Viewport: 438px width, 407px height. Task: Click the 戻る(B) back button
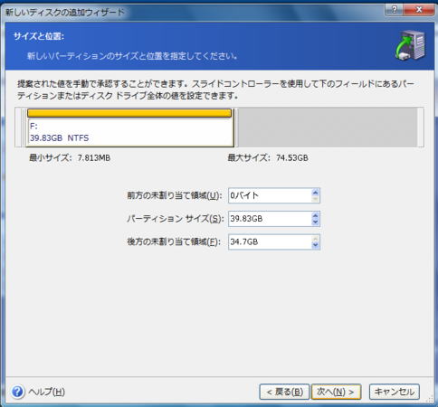pos(284,392)
